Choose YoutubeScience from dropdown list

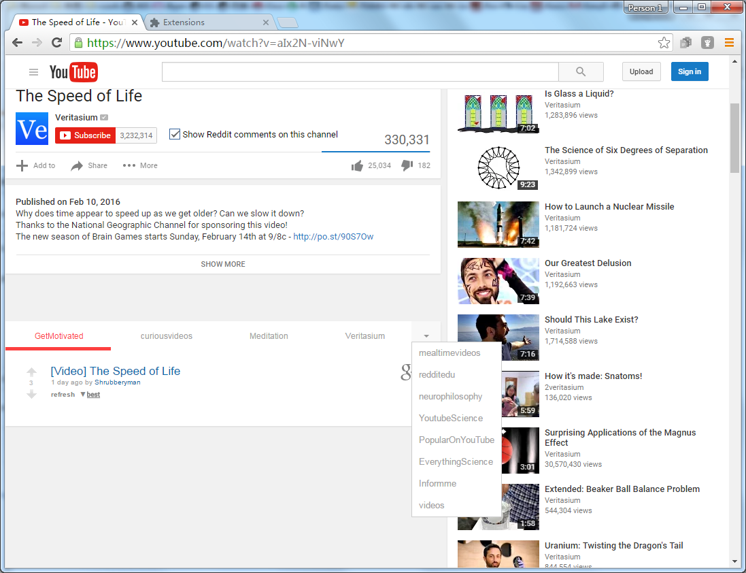coord(456,419)
